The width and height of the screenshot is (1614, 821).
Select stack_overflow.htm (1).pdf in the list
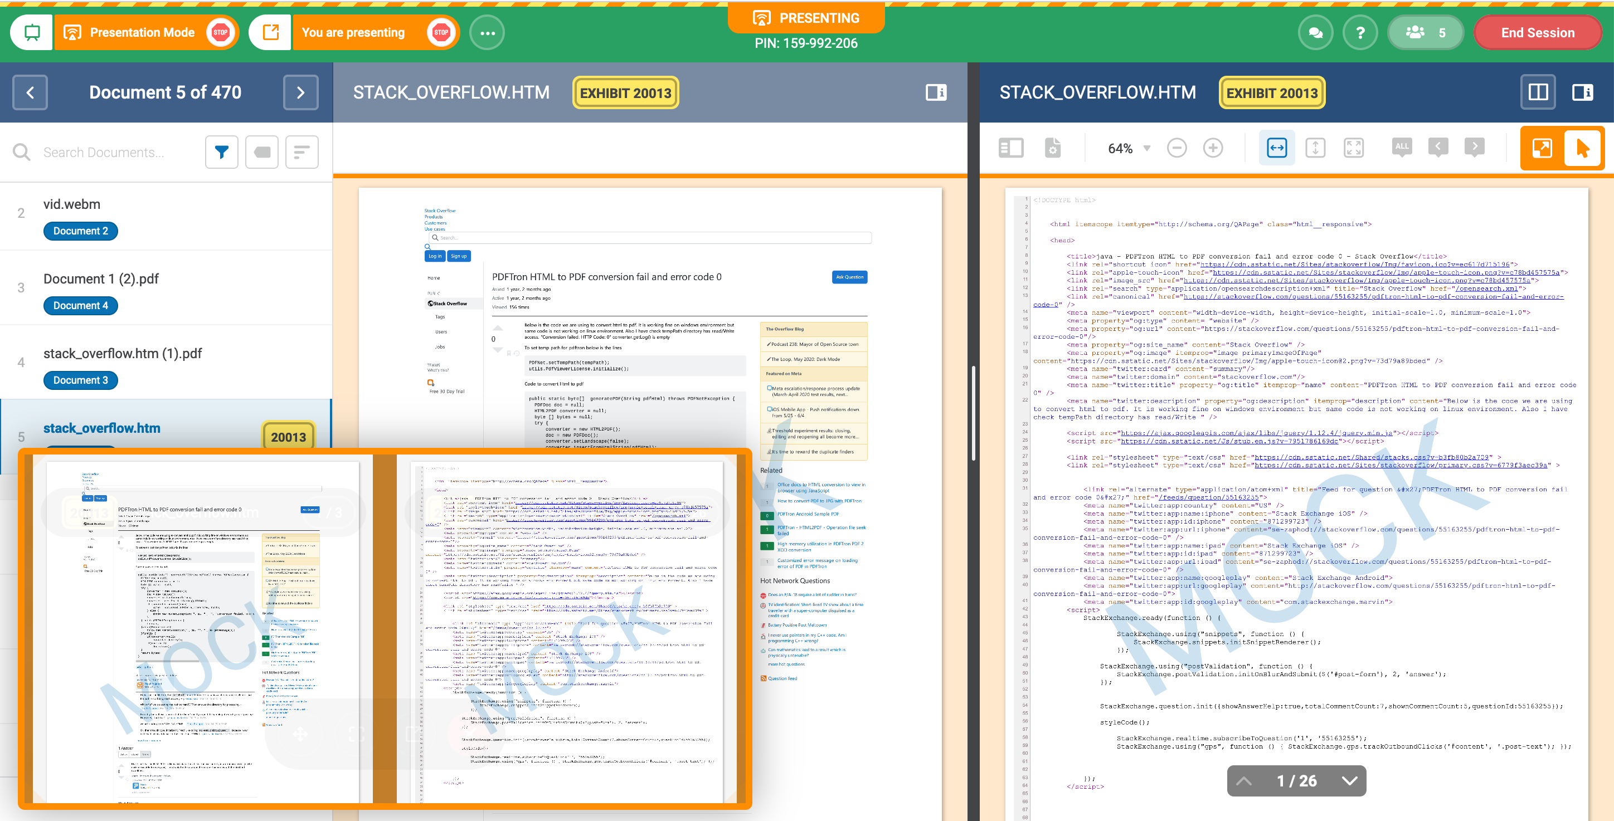(166, 363)
